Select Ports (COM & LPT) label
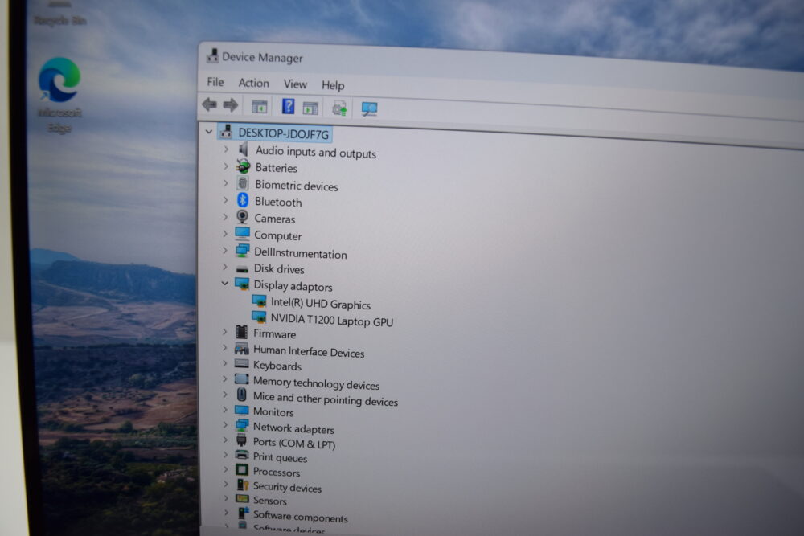Screen dimensions: 804x536 294,444
